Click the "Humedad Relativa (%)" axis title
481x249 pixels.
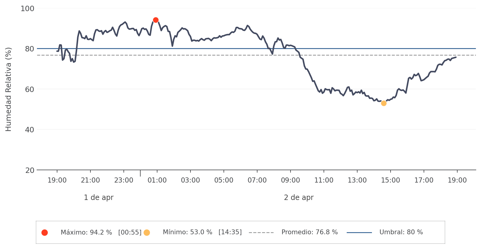[x=8, y=89]
